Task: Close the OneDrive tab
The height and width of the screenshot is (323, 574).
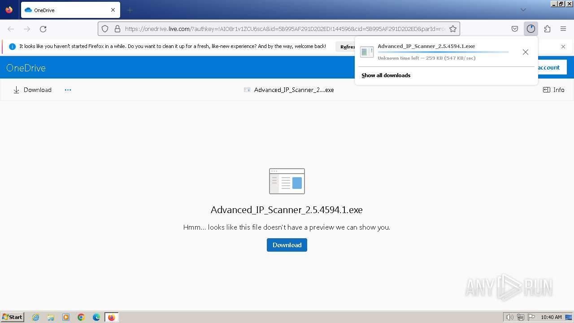Action: [113, 10]
